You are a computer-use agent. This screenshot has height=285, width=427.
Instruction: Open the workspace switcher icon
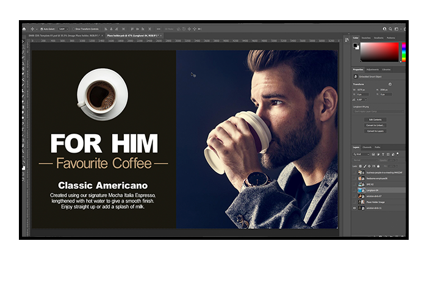(x=396, y=29)
